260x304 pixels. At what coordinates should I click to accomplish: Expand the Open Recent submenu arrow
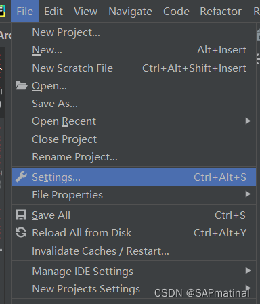coord(248,121)
